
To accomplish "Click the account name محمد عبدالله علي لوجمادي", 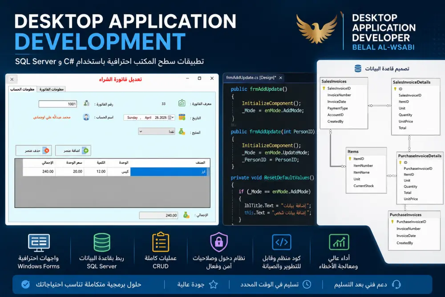I will pyautogui.click(x=52, y=117).
